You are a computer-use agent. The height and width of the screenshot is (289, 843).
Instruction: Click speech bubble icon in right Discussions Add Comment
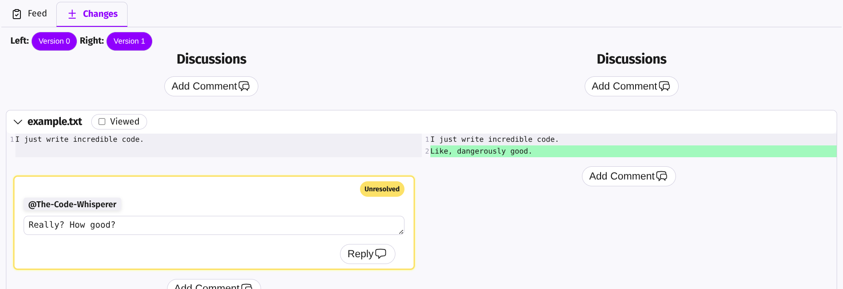click(664, 86)
